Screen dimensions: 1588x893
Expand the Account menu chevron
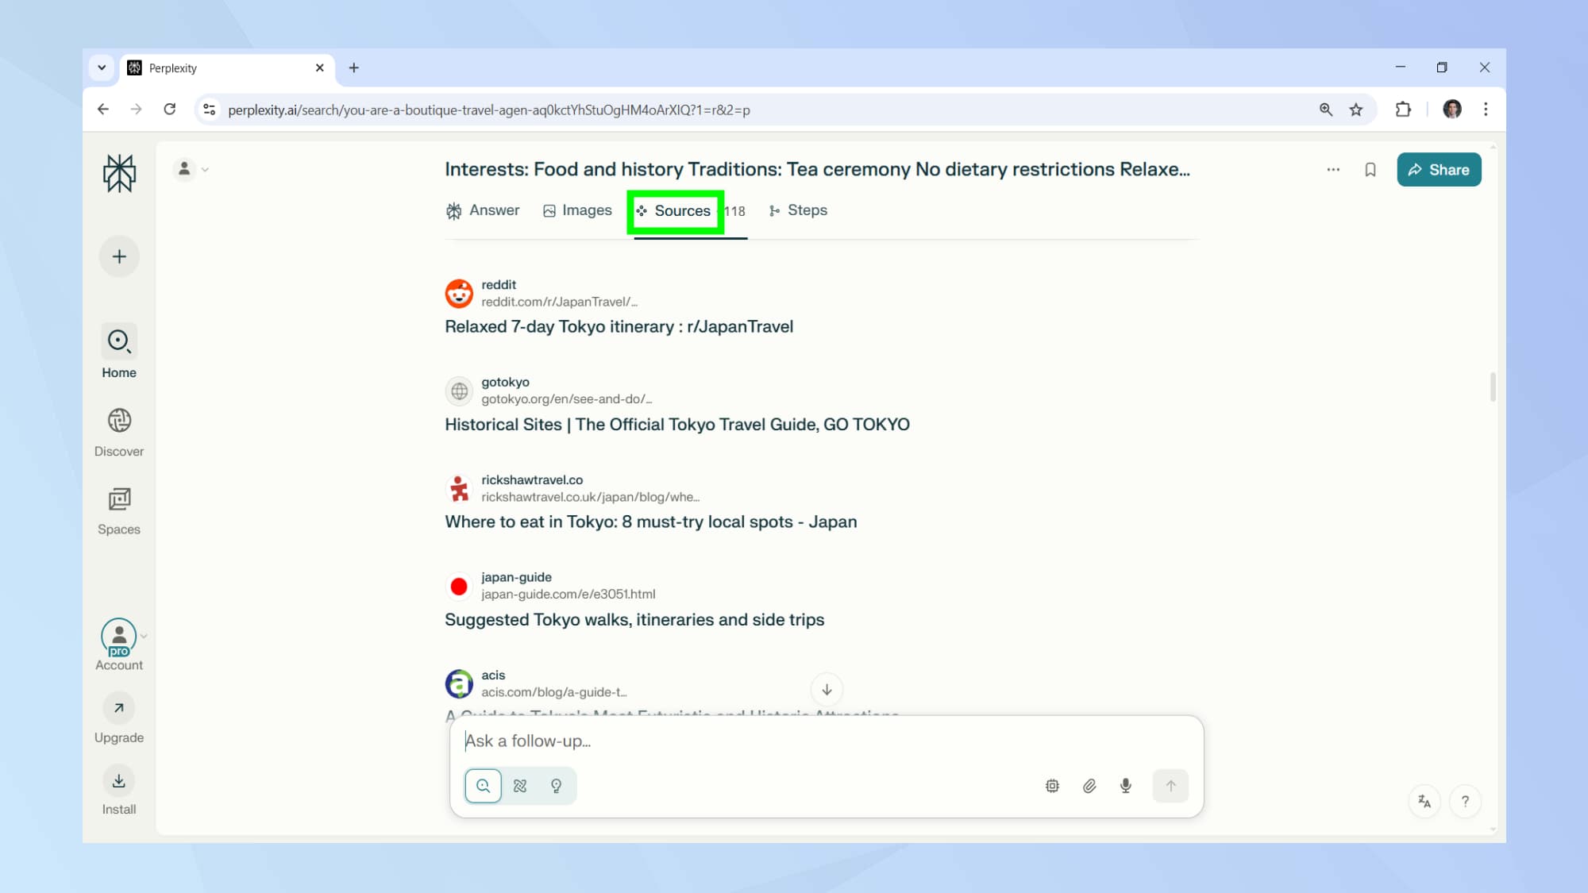(x=144, y=636)
